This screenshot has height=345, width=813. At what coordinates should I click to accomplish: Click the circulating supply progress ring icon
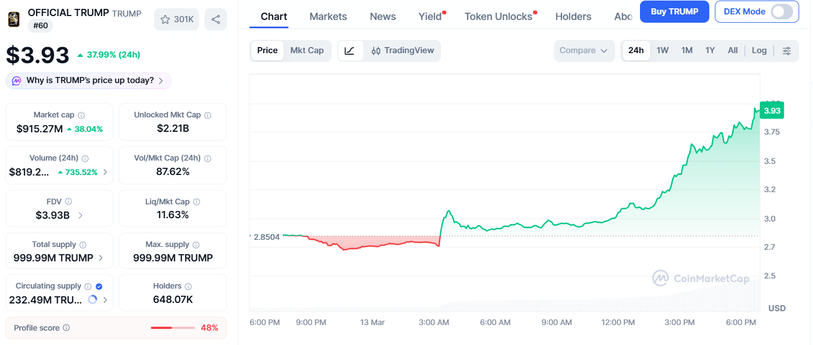tap(93, 300)
